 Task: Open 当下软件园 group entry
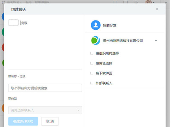tap(104, 73)
